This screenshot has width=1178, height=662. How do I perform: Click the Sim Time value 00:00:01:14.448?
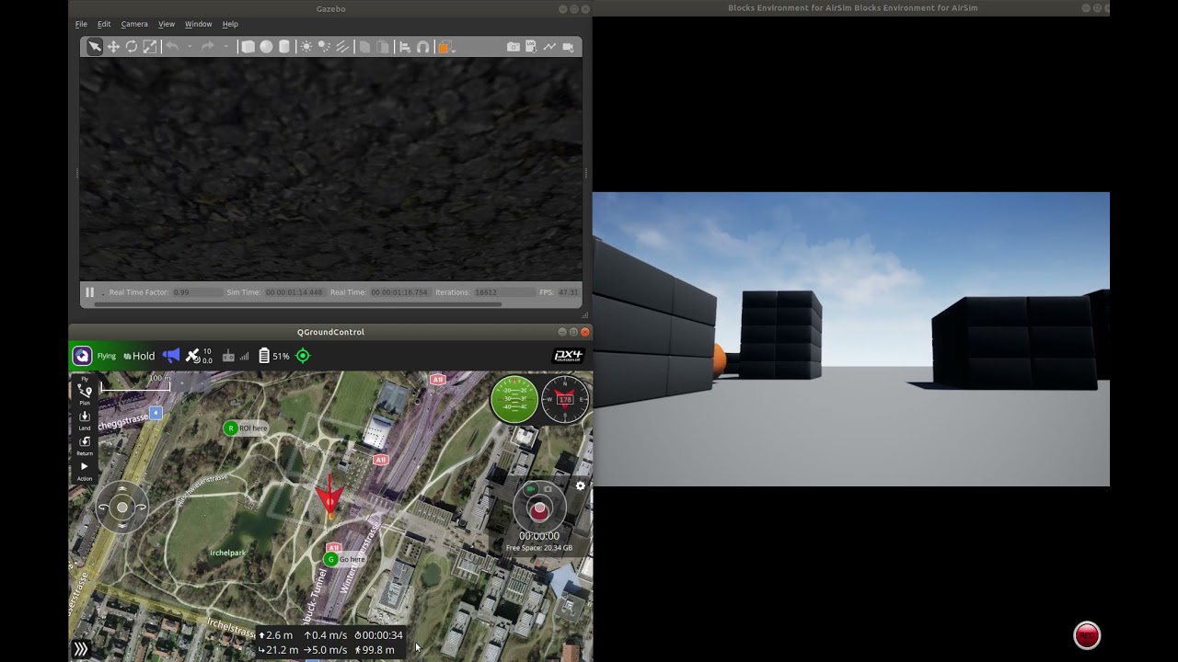coord(294,292)
